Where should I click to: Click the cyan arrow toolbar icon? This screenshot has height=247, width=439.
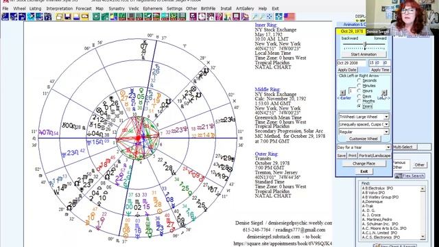[x=31, y=16]
